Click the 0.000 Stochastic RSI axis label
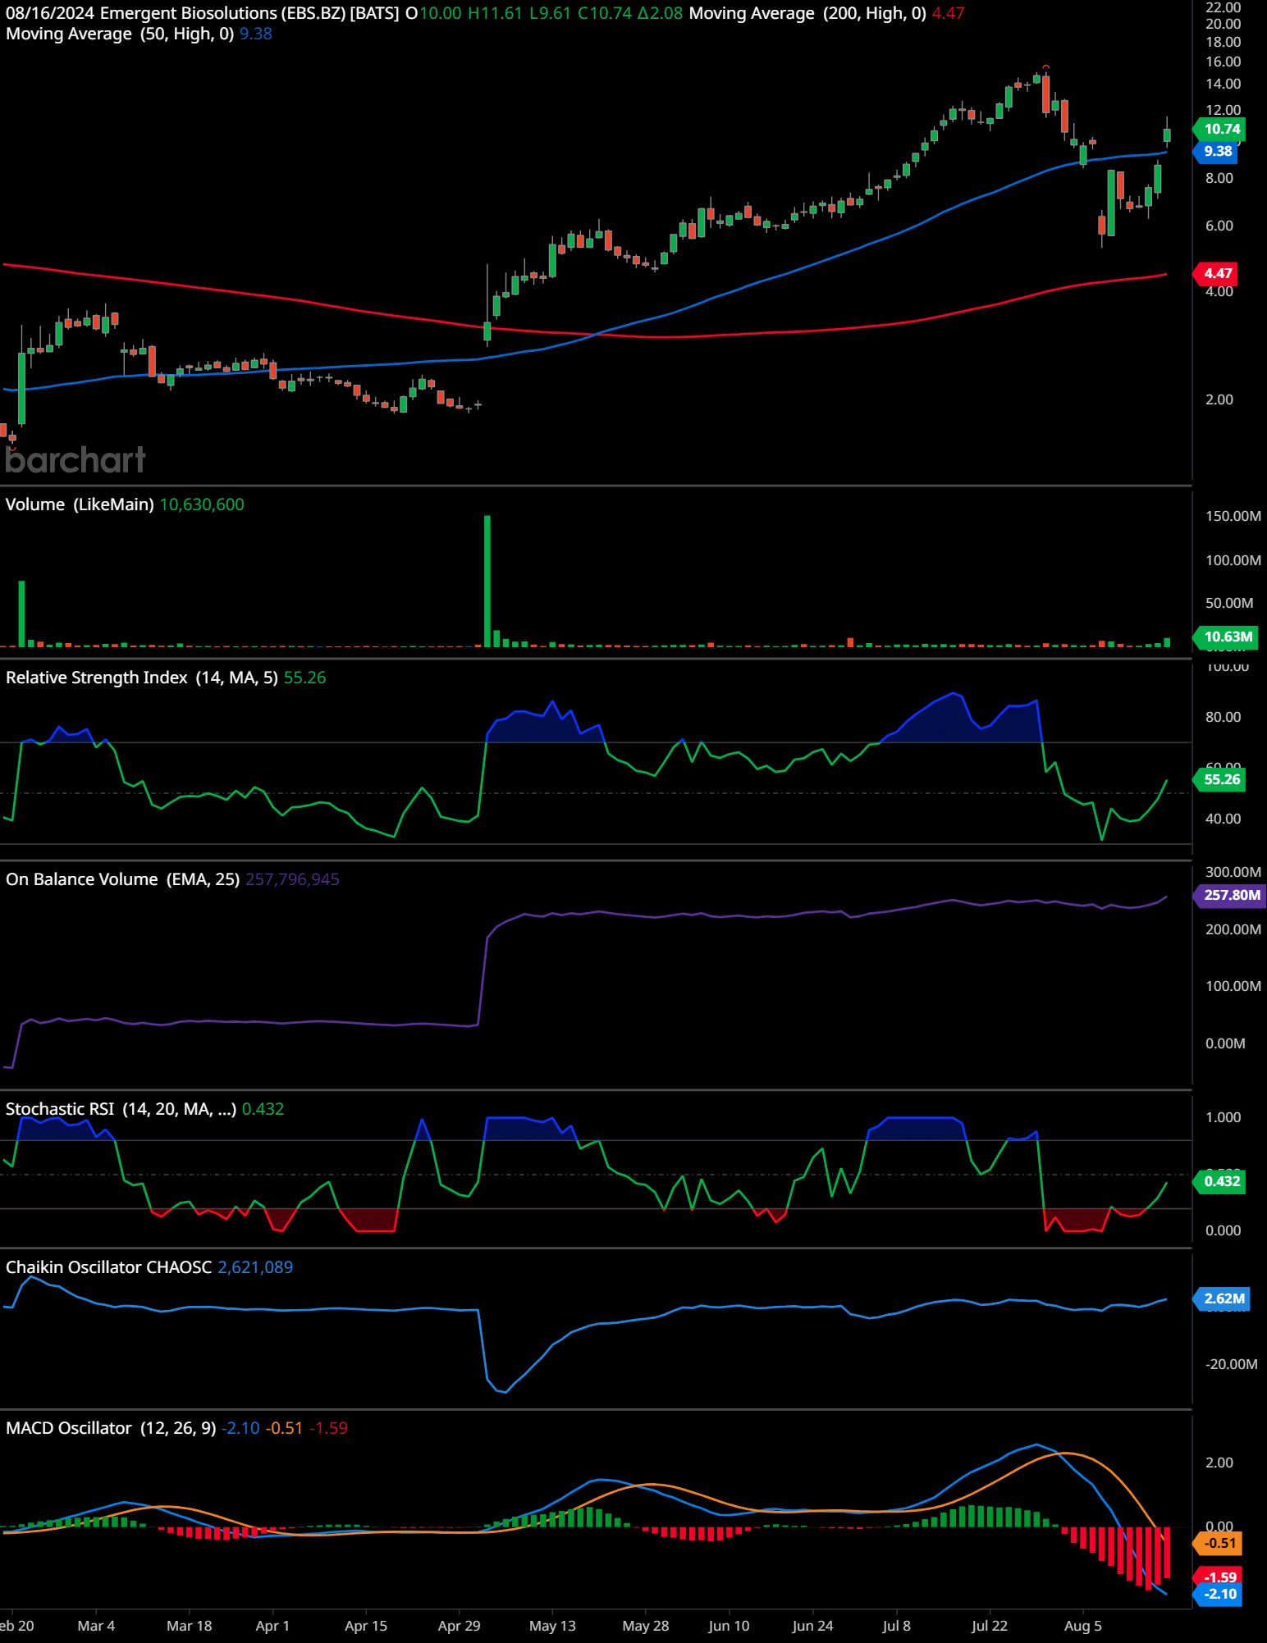The height and width of the screenshot is (1643, 1267). point(1223,1230)
